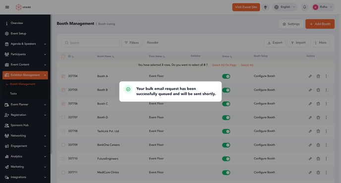Go to Sponsors Hub in sidebar
The width and height of the screenshot is (341, 183).
pos(19,125)
